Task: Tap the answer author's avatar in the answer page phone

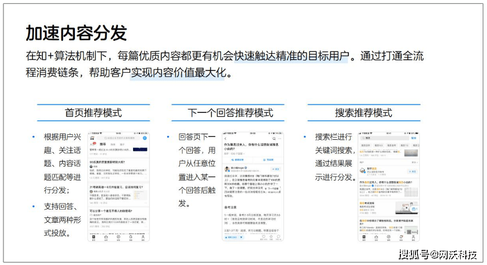Action: 227,169
